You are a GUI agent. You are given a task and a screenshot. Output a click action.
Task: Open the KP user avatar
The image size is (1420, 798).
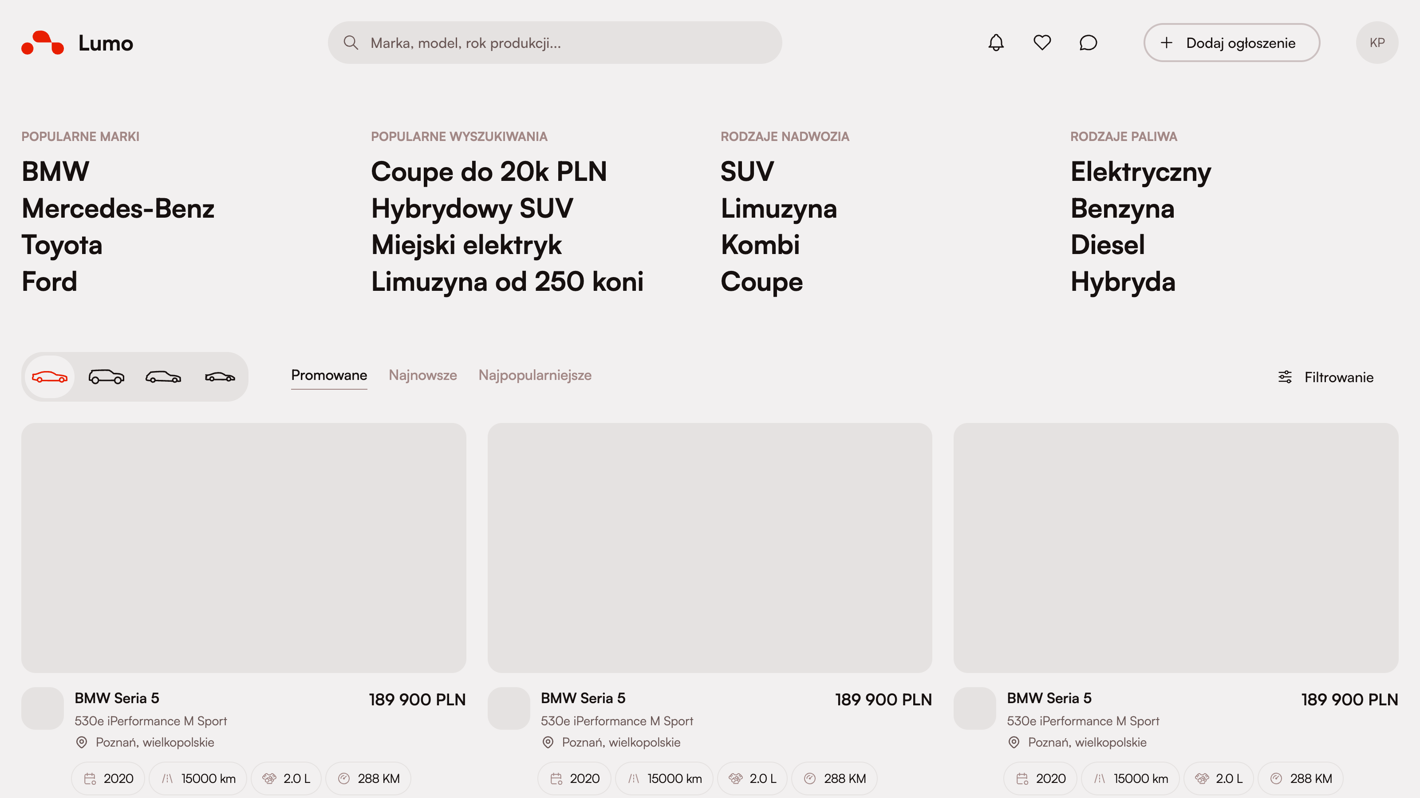click(1377, 43)
